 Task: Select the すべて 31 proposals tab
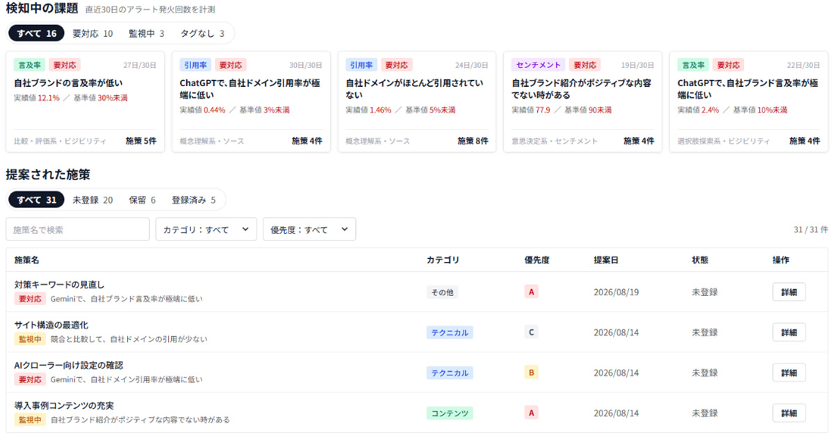coord(37,200)
